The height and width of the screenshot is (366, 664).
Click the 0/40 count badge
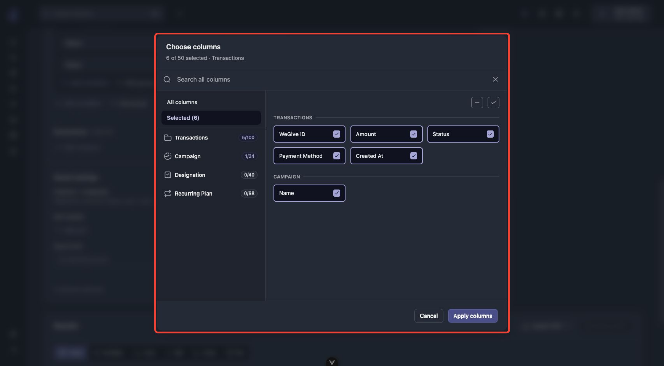[x=249, y=175]
